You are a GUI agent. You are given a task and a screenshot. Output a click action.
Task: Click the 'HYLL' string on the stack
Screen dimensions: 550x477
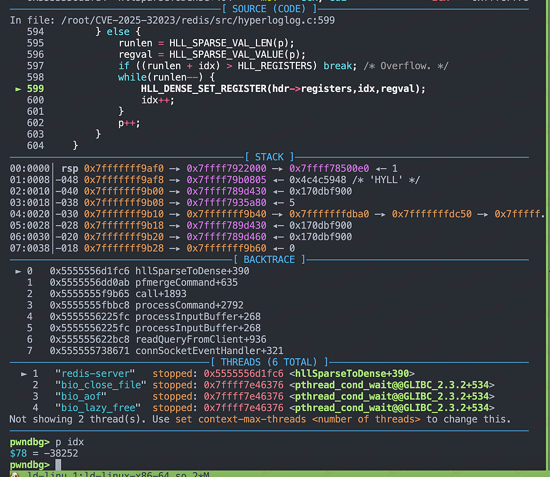coord(385,179)
